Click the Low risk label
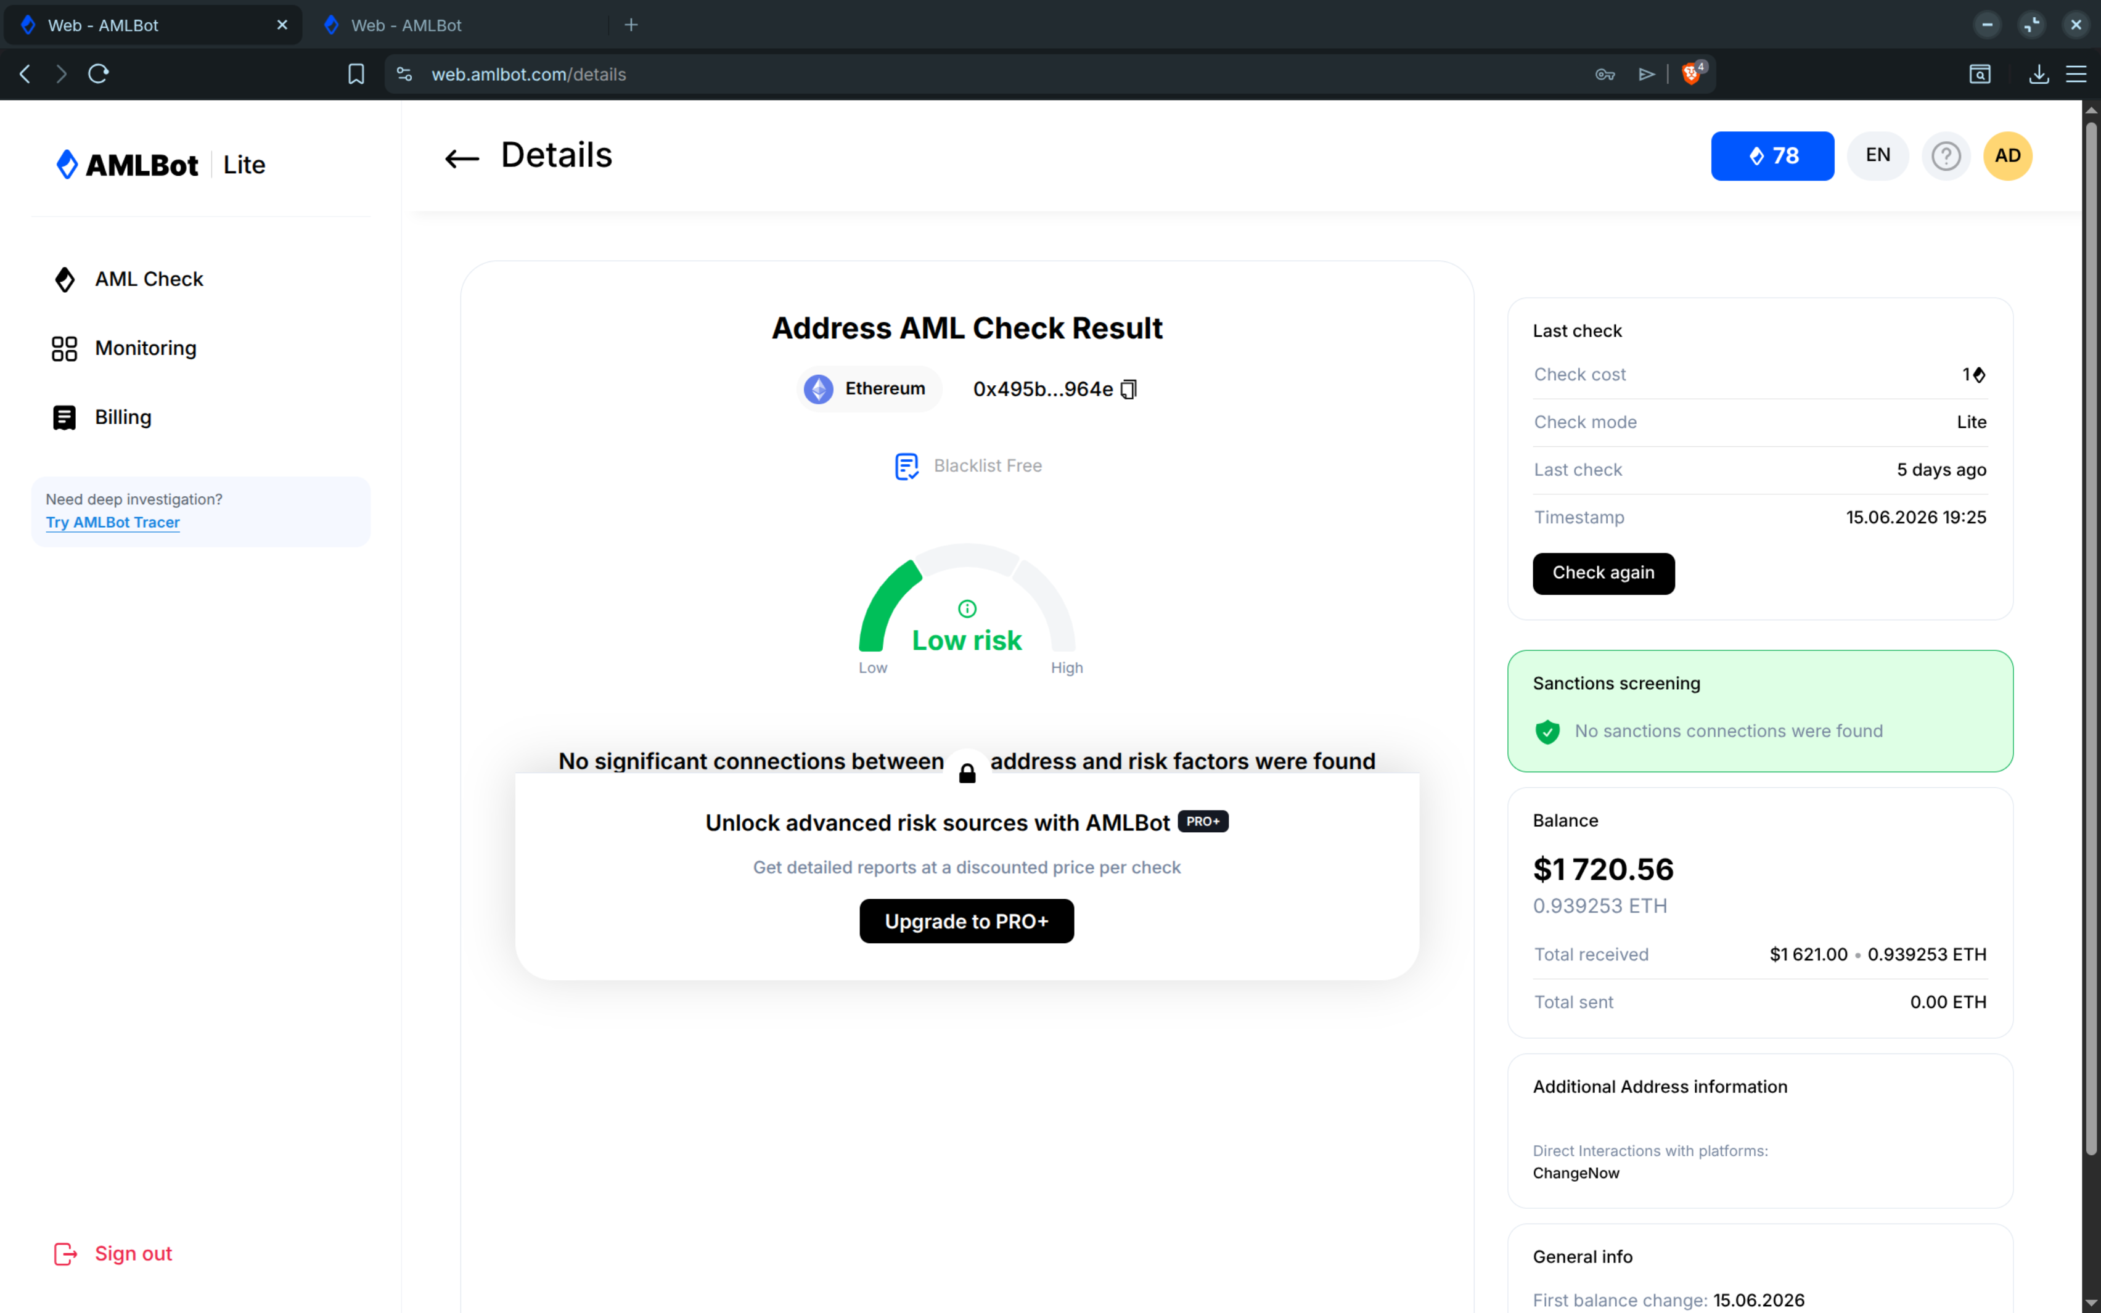2101x1313 pixels. click(966, 641)
